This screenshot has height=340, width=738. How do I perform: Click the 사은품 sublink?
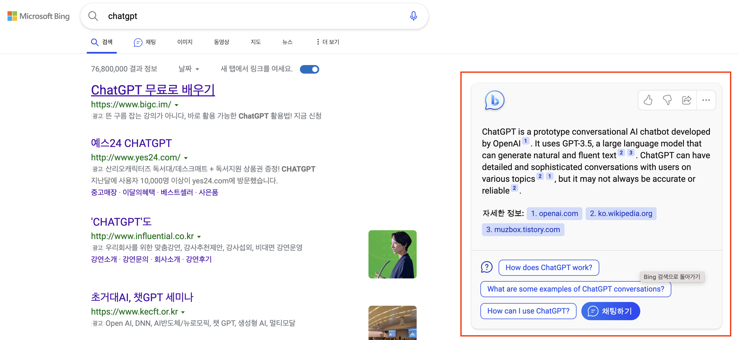tap(208, 192)
